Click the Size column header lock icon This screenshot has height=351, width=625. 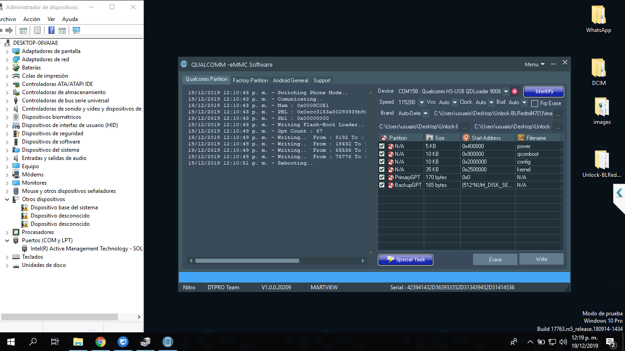click(x=430, y=138)
